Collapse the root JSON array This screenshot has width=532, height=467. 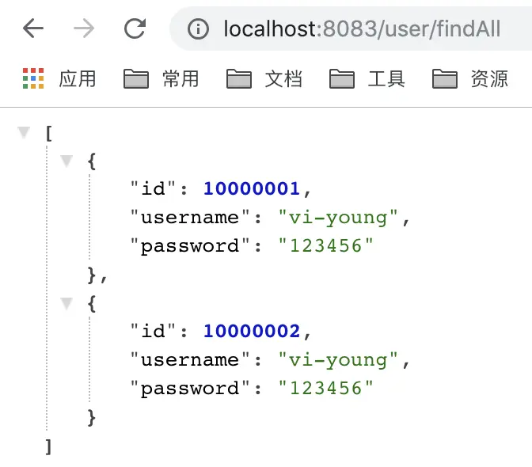click(x=24, y=132)
